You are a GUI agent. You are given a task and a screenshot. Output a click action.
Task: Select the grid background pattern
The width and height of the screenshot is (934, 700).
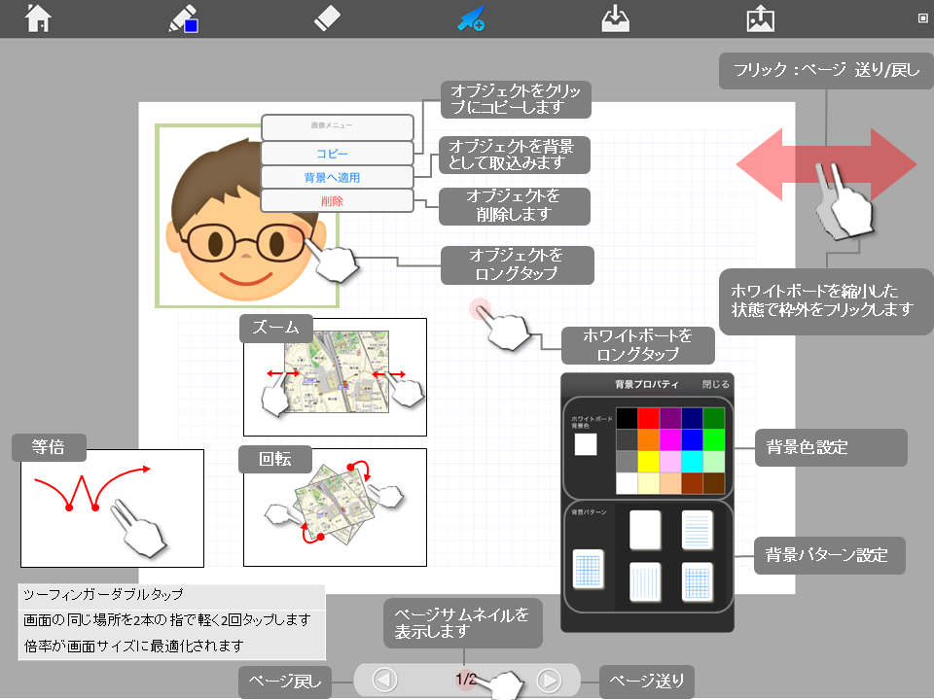pos(699,582)
